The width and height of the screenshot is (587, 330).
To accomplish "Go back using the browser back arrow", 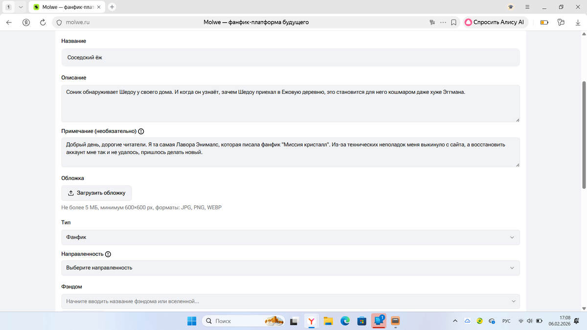I will pos(9,22).
